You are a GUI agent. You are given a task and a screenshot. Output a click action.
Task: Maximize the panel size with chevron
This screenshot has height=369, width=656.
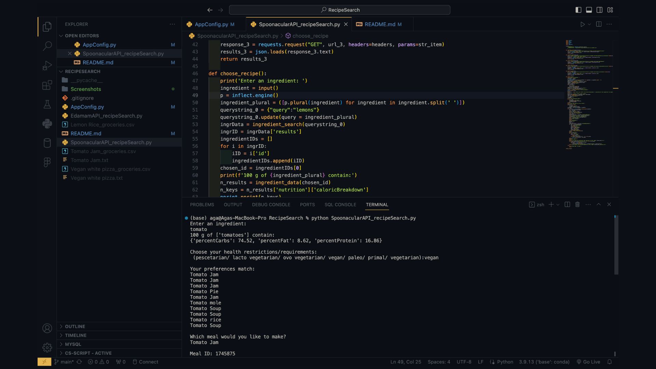(599, 205)
